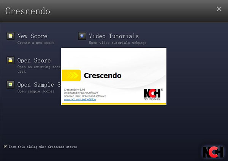Viewport: 228px width, 161px height.
Task: Select the Open Score heading
Action: point(34,61)
